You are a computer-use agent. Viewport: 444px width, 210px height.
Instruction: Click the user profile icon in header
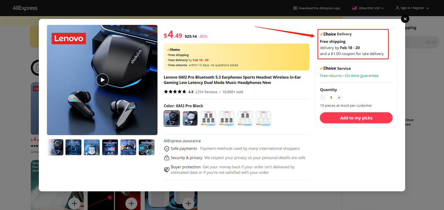click(398, 8)
